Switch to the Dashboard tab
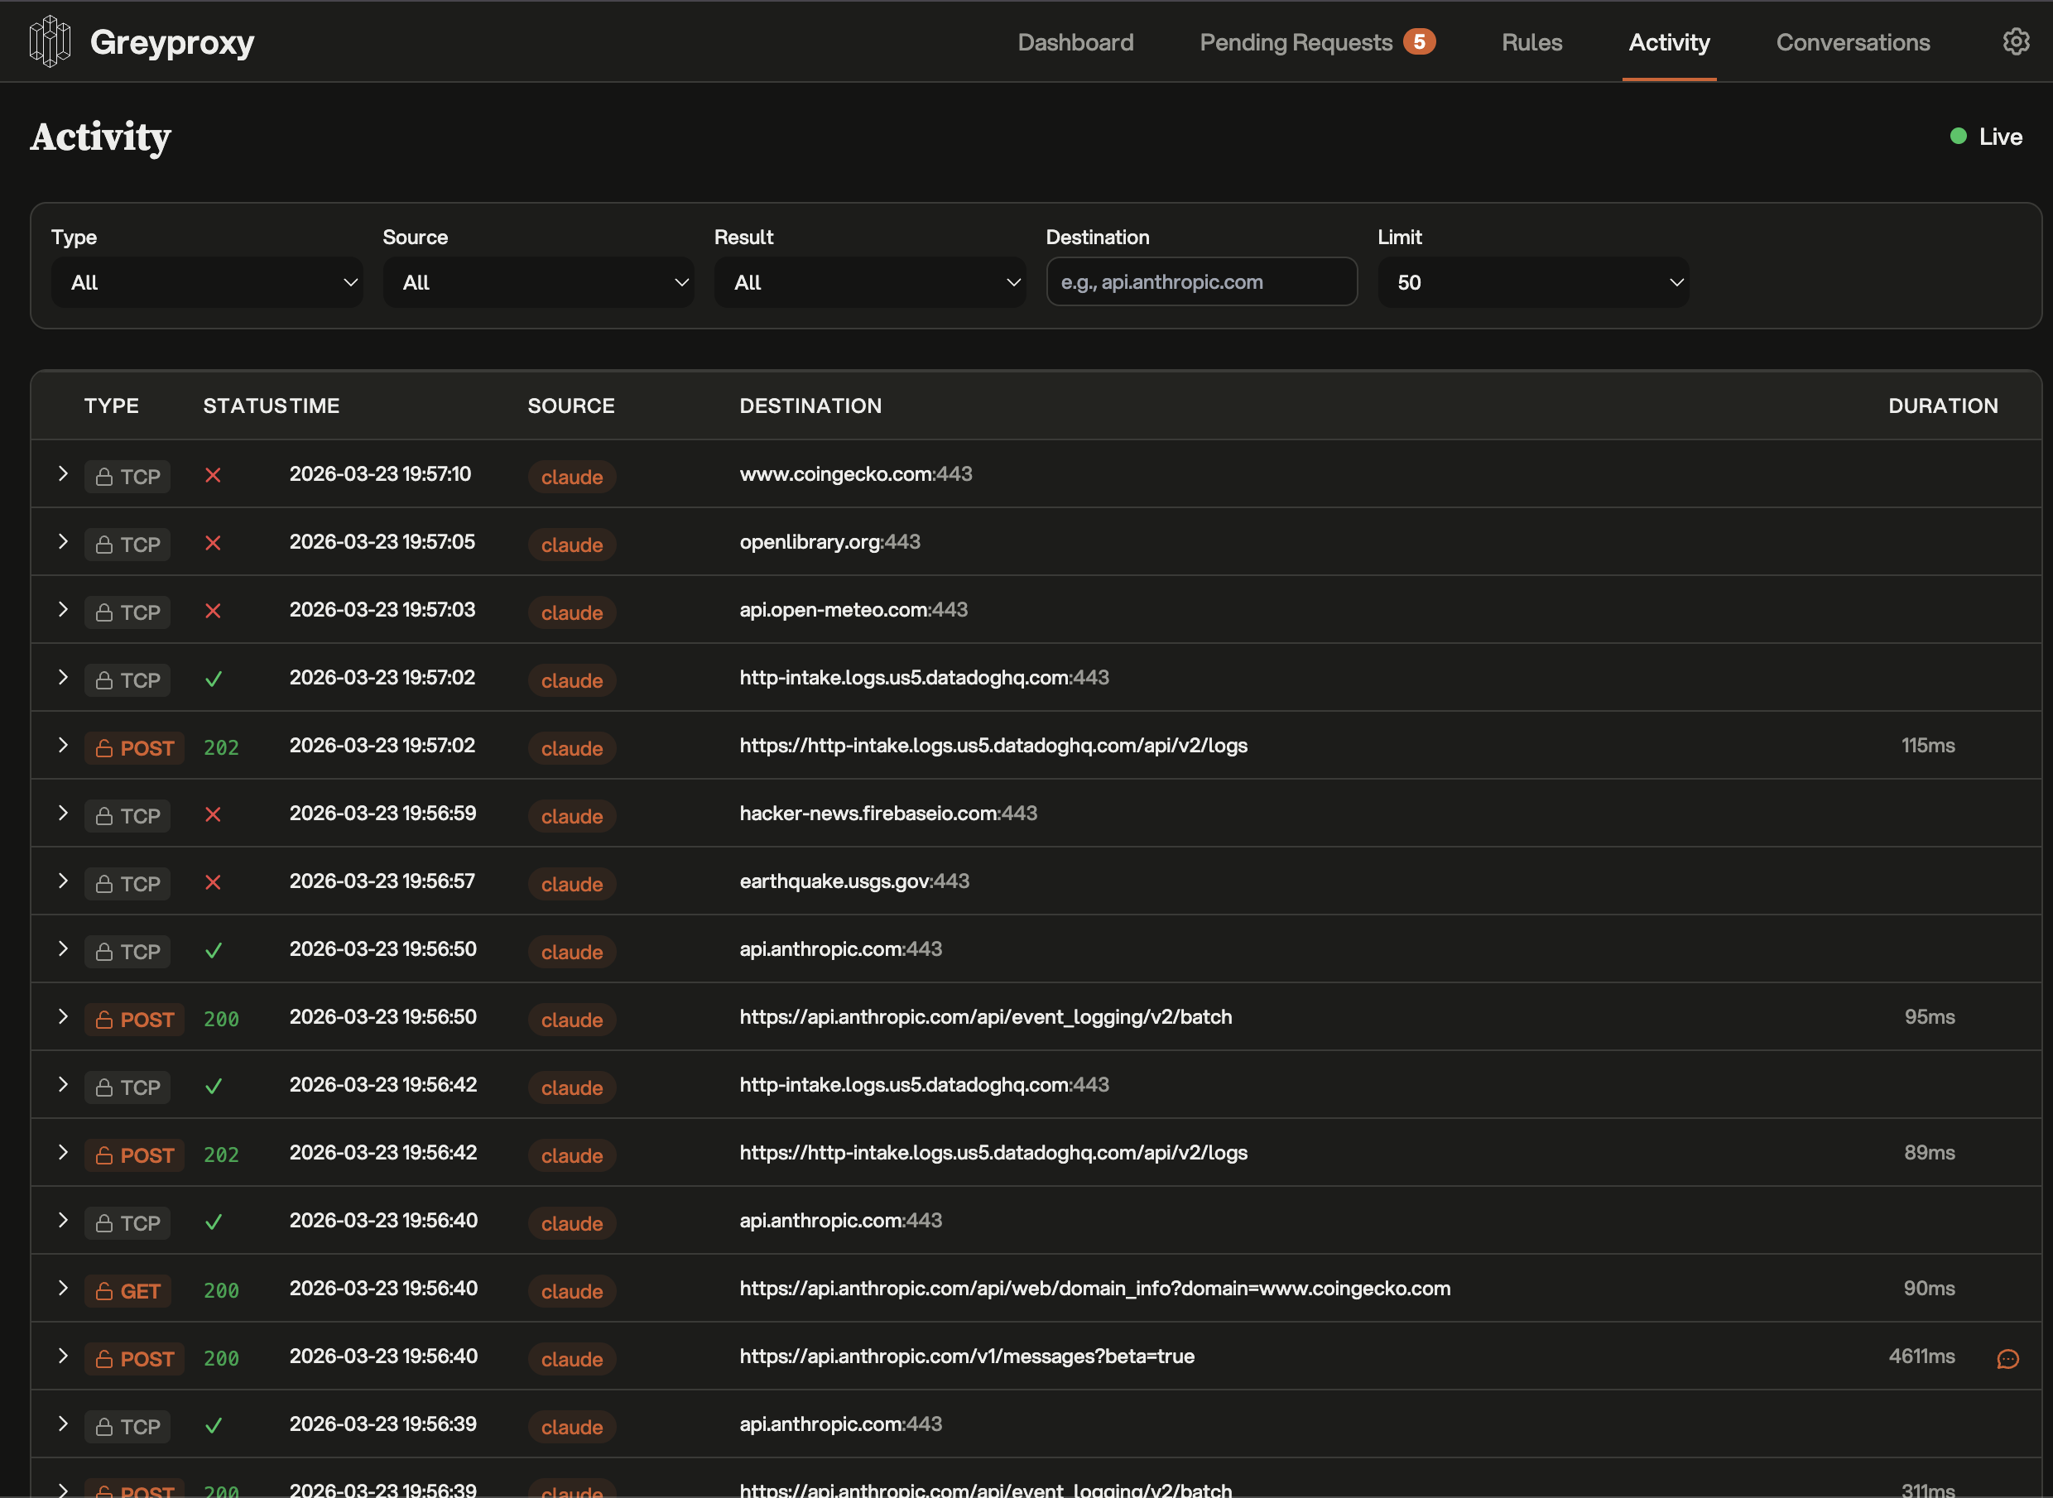This screenshot has height=1498, width=2053. [x=1075, y=42]
